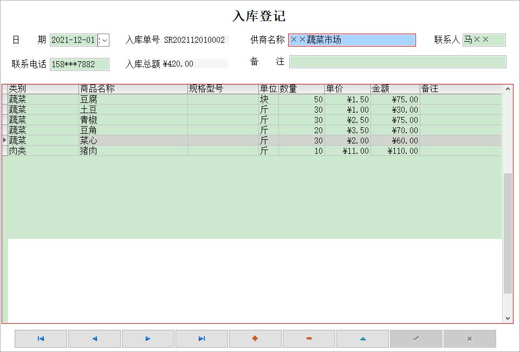Screen dimensions: 520x352
Task: Open the date picker dropdown arrow
Action: click(x=104, y=40)
